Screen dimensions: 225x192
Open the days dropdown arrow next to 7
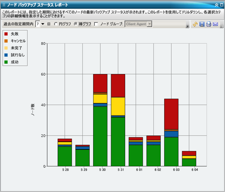tap(43, 24)
